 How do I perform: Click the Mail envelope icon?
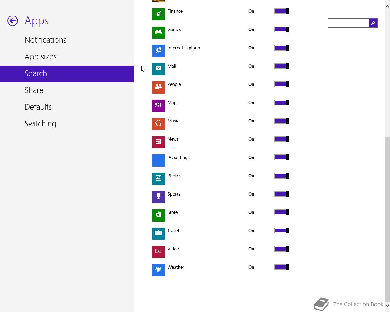tap(158, 69)
